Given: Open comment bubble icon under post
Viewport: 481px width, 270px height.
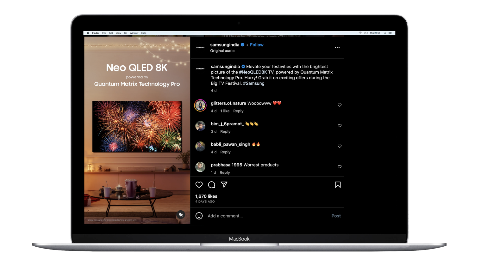Looking at the screenshot, I should coord(211,185).
